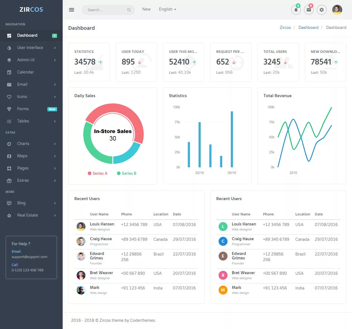Click the orange M avatar for Mark
Image resolution: width=352 pixels, height=329 pixels.
pos(223,290)
